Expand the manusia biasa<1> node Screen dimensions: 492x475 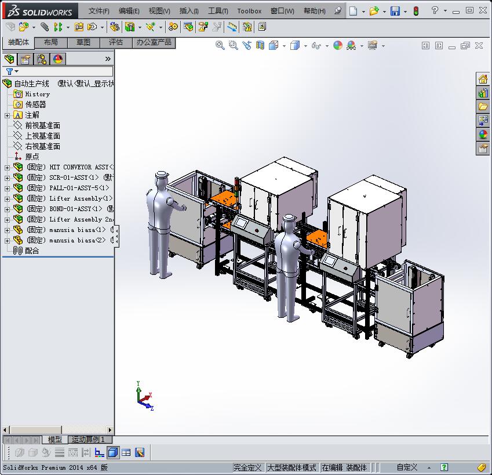pos(7,230)
